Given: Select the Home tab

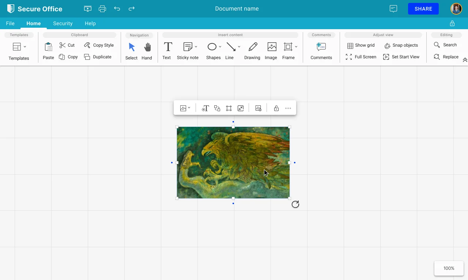Looking at the screenshot, I should [34, 23].
